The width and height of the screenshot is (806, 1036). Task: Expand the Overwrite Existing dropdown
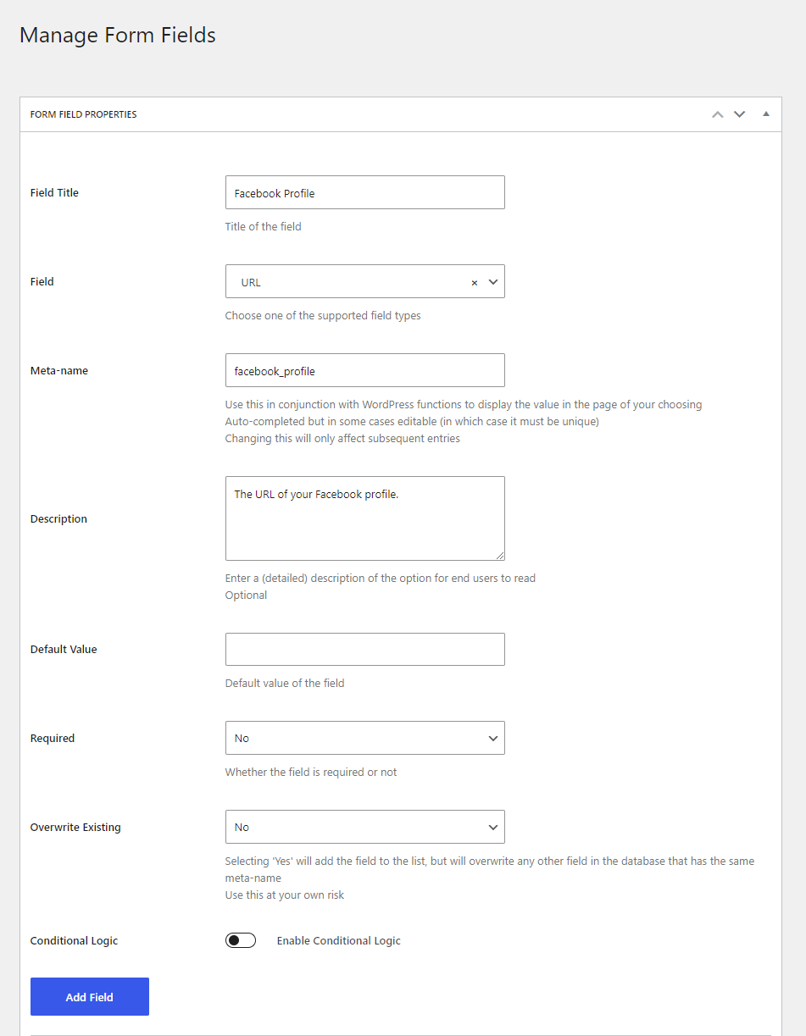tap(364, 827)
